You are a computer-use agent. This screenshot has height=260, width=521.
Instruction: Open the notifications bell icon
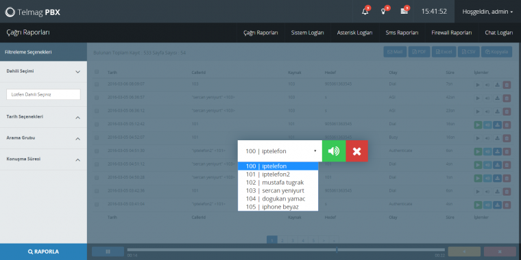(x=365, y=11)
